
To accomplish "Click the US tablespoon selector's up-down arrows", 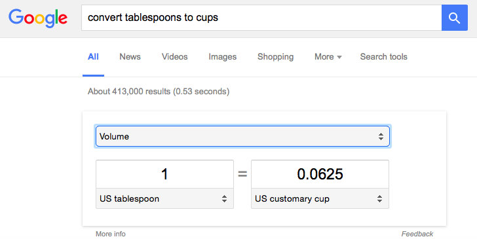I will (x=224, y=199).
